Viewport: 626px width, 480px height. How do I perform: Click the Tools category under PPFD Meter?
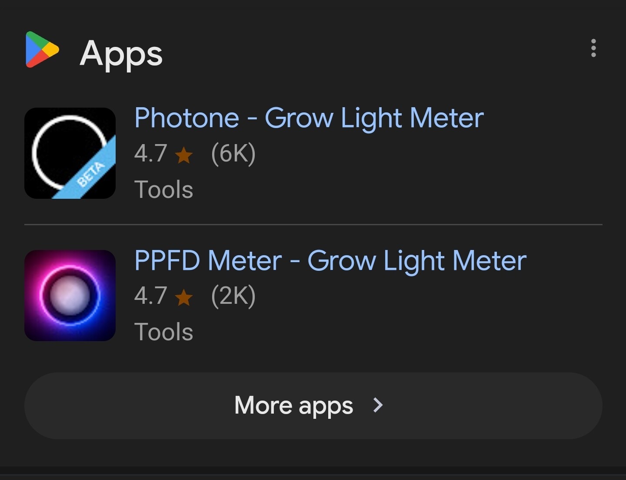pos(164,332)
